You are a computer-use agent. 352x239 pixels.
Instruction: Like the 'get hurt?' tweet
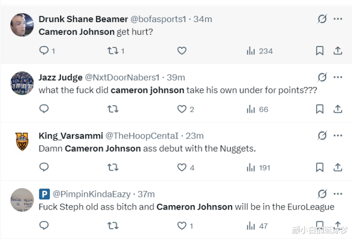pos(182,50)
